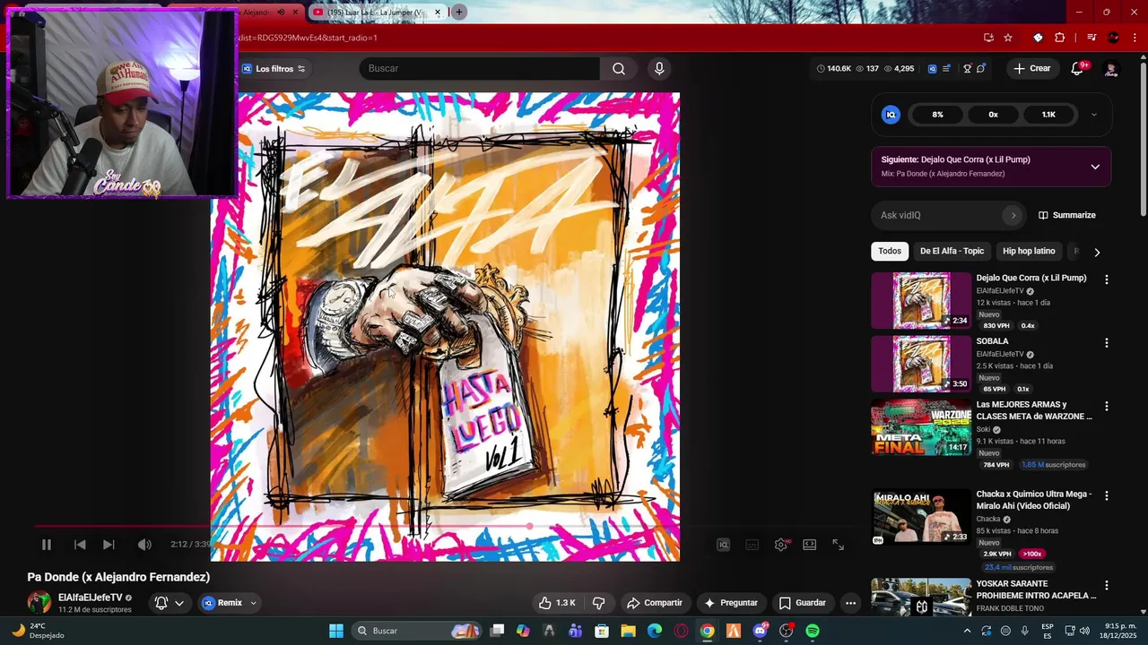Open options for YOSKAR SARANTE video
This screenshot has width=1148, height=645.
pos(1106,586)
